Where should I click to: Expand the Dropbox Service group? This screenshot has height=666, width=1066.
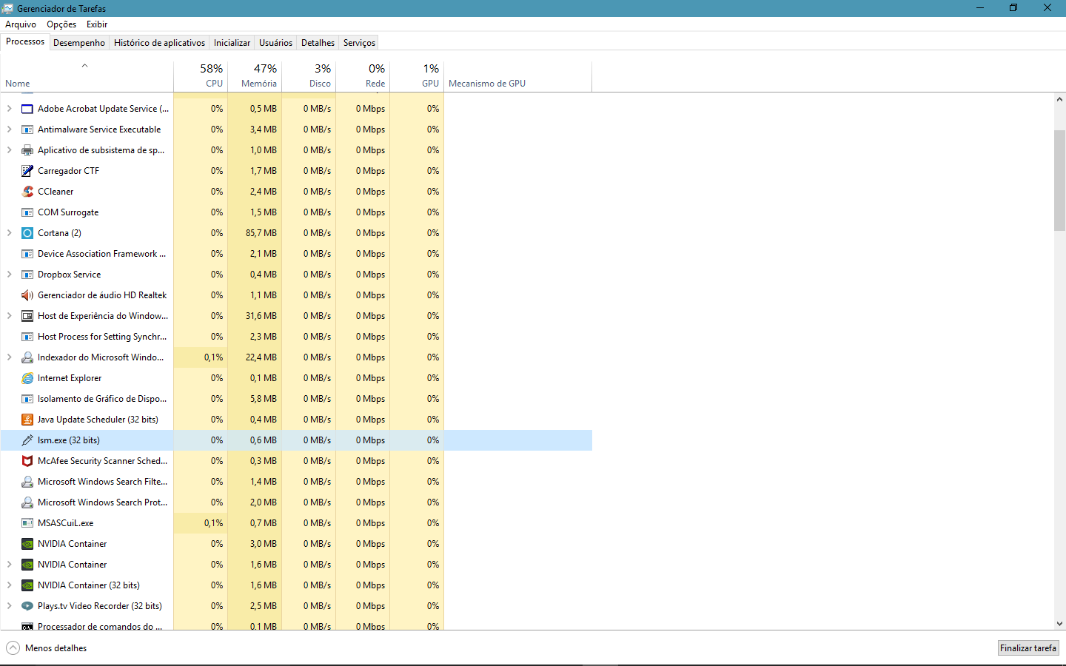[9, 275]
